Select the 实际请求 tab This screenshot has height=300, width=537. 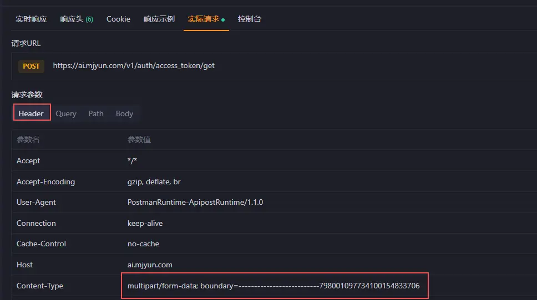[x=206, y=19]
